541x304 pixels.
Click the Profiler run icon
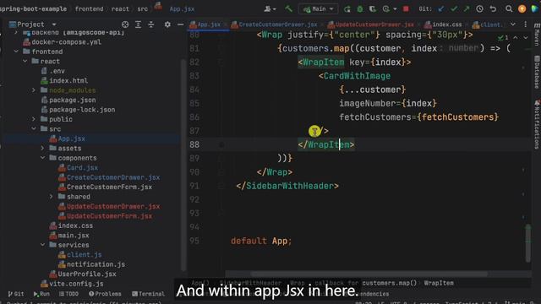click(x=386, y=9)
